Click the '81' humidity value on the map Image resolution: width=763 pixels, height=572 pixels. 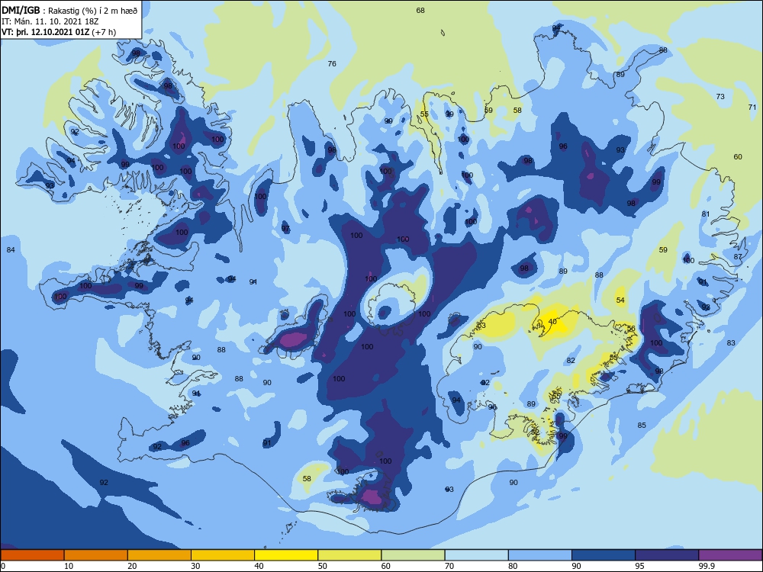706,214
